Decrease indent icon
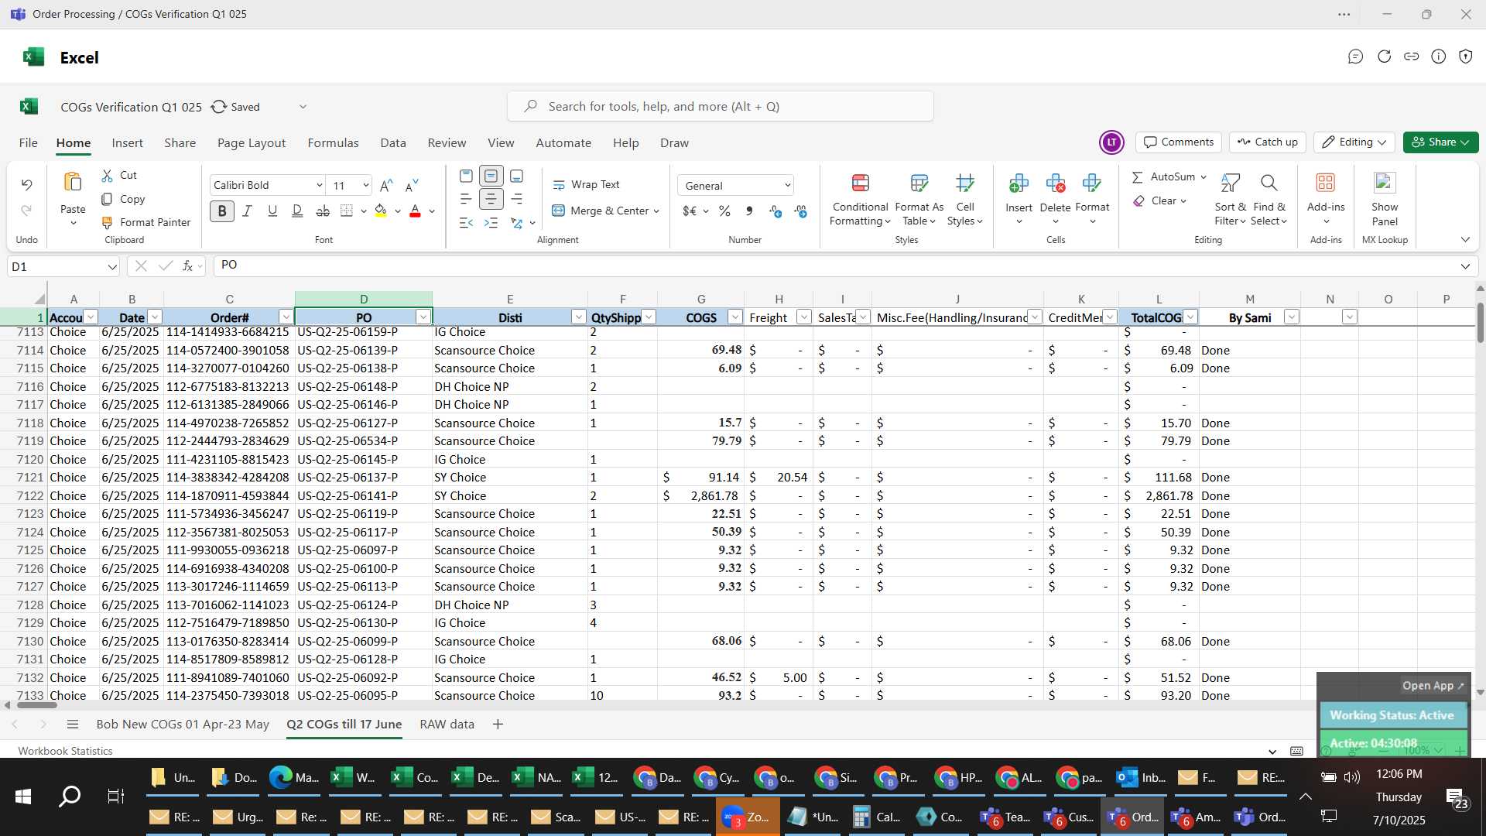The image size is (1486, 836). [466, 223]
